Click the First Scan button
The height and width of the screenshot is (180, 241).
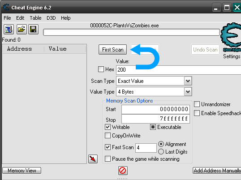click(113, 49)
